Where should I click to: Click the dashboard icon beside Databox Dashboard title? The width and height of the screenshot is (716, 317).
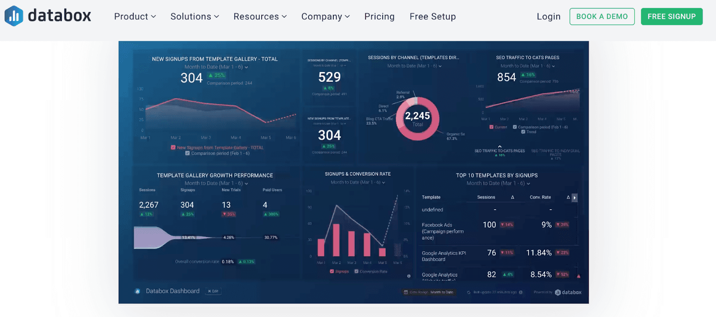pos(137,291)
